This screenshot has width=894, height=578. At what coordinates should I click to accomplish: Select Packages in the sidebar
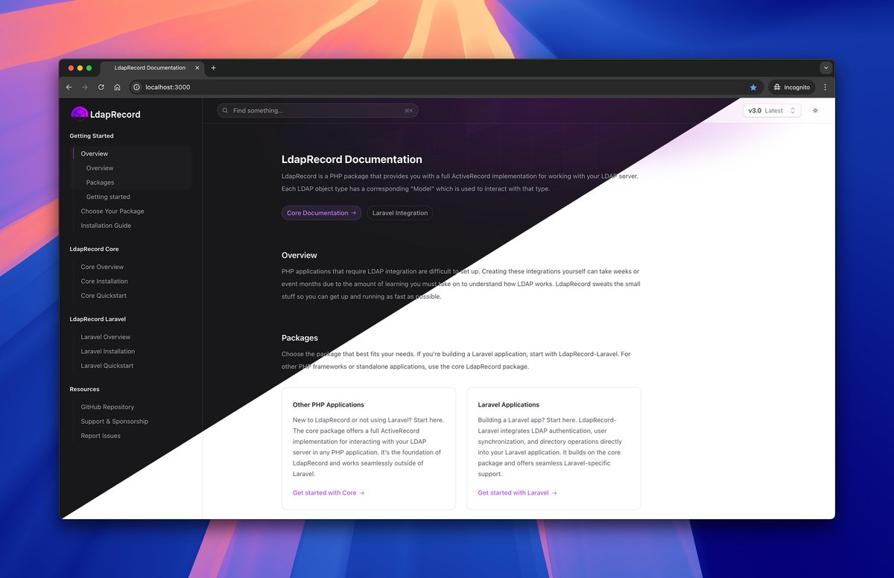(100, 182)
